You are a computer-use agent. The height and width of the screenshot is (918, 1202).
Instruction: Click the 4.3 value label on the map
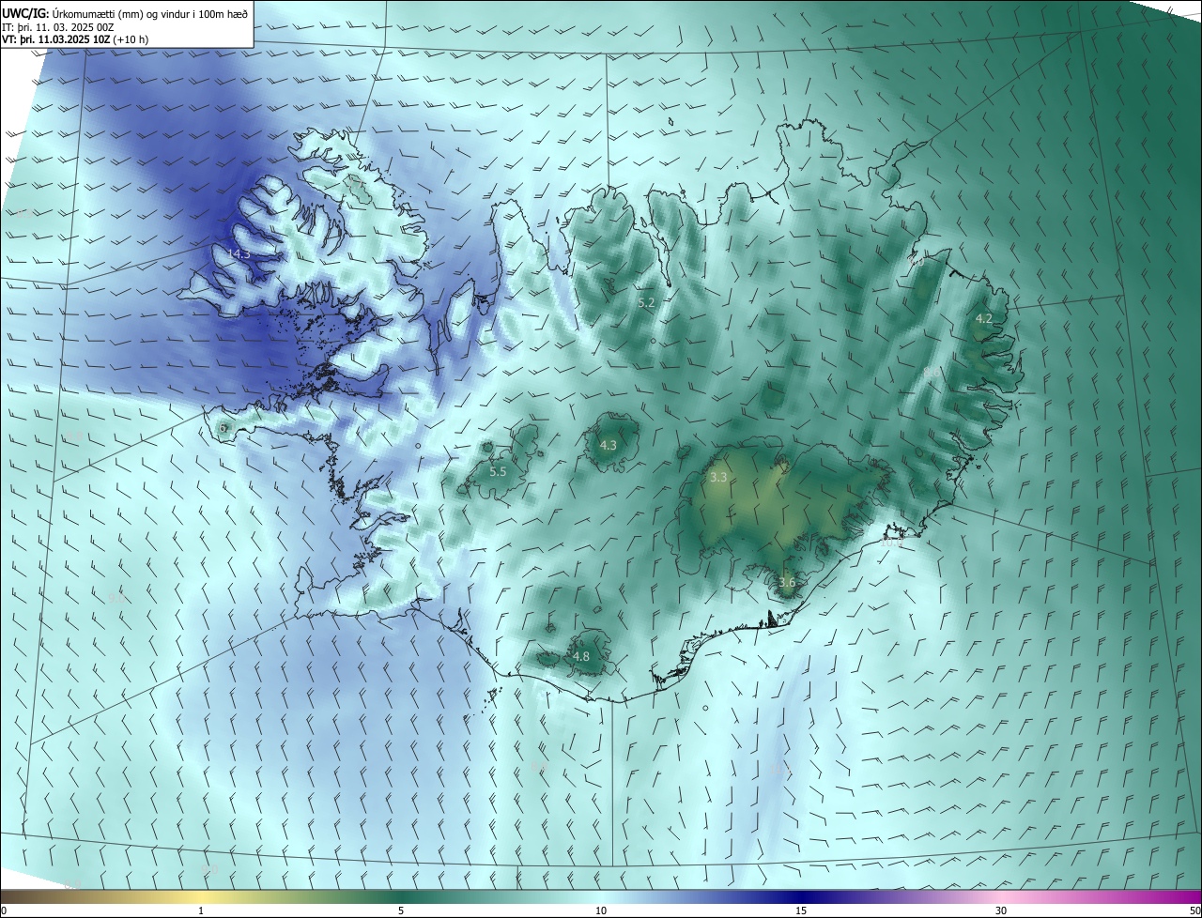pyautogui.click(x=608, y=445)
